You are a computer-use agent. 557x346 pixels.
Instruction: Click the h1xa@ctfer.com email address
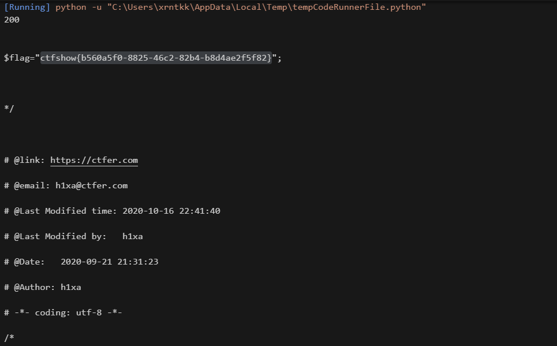[92, 185]
